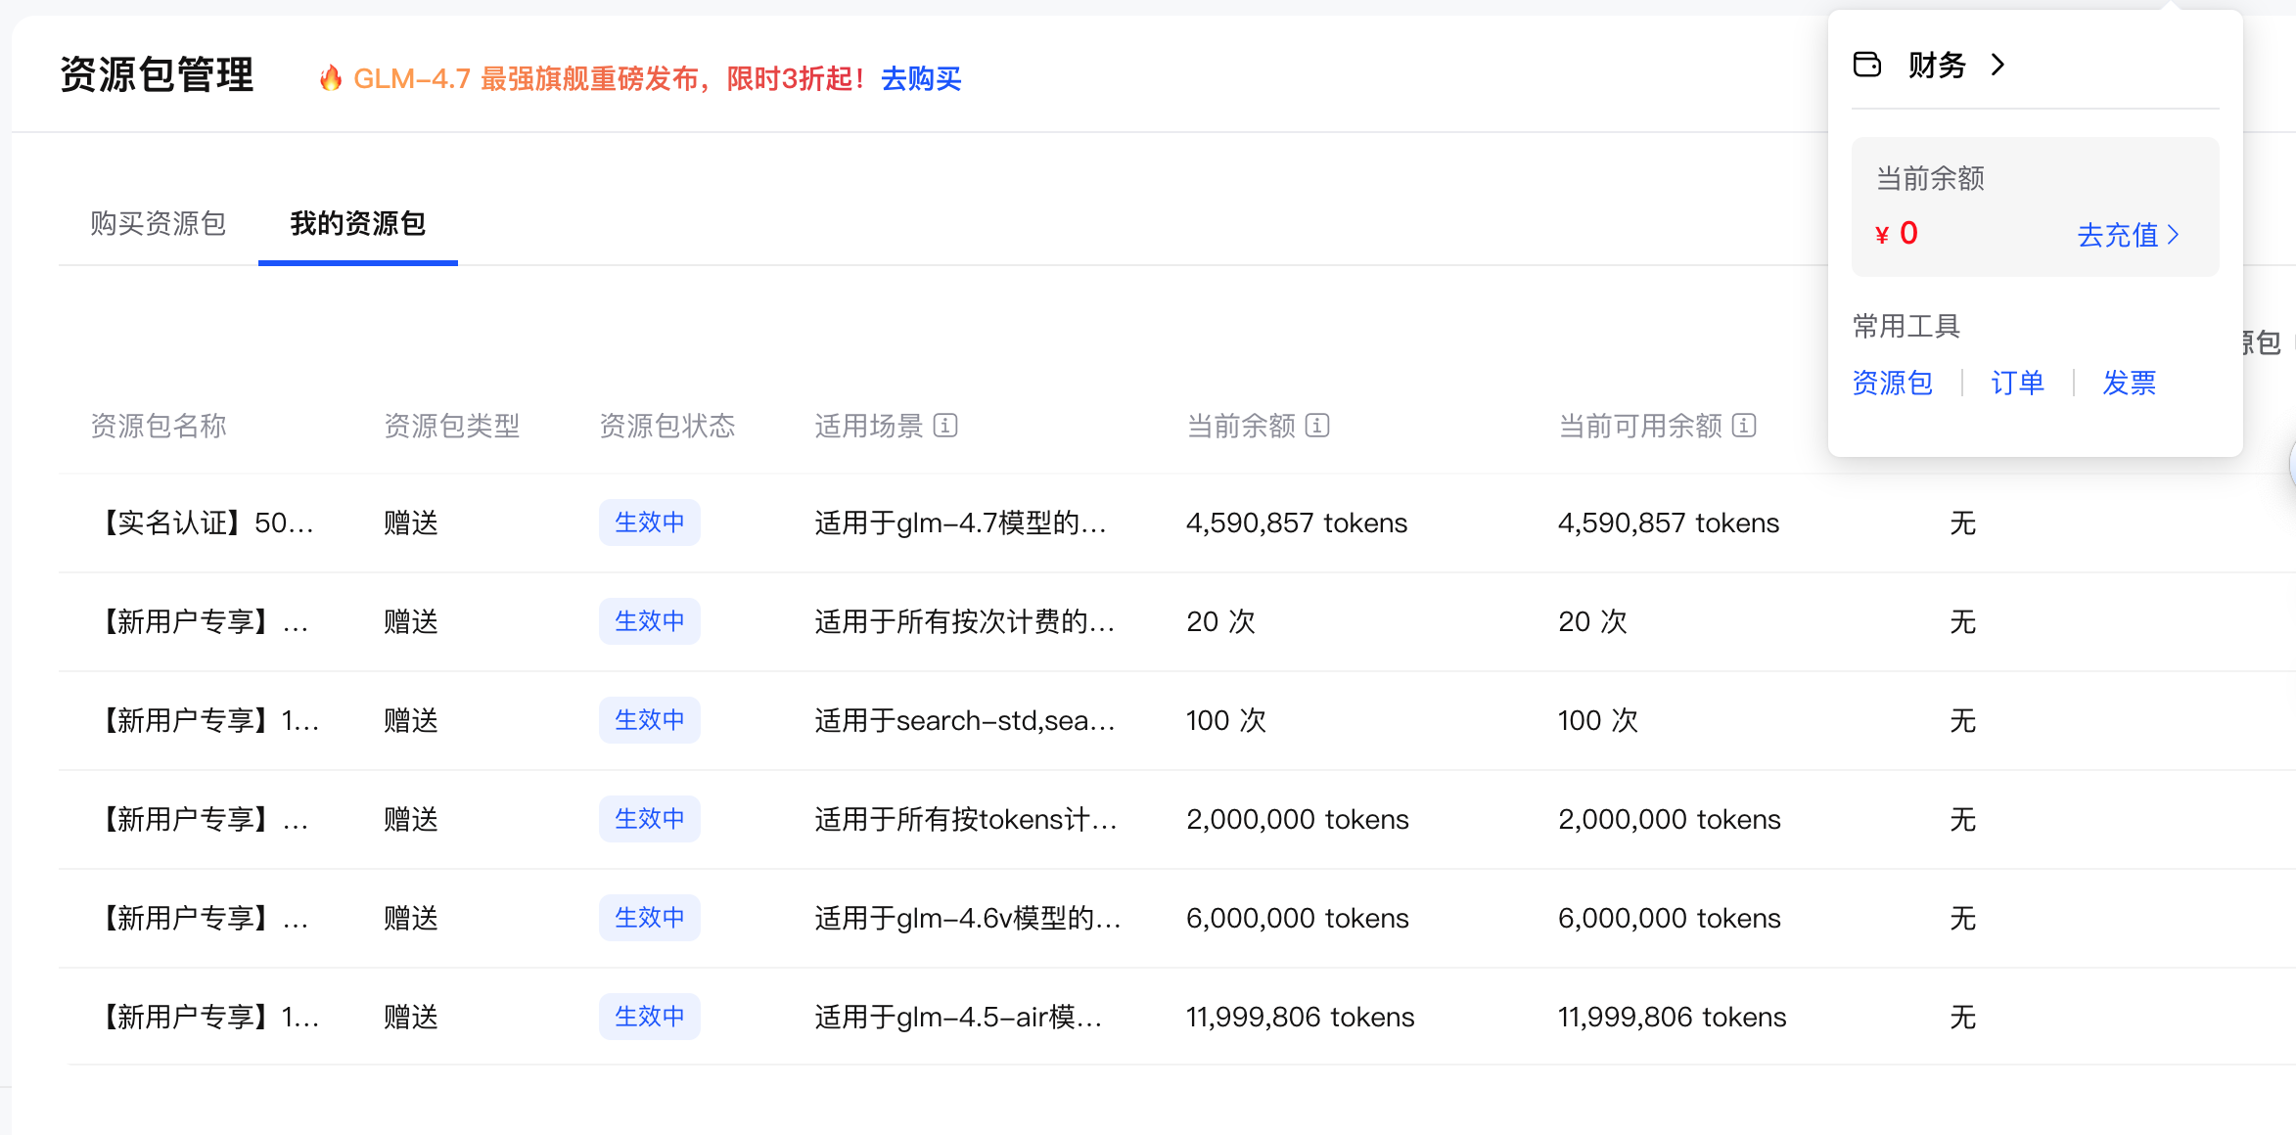Open 发票 in common tools
Screen dimensions: 2296x1135
tap(2129, 383)
